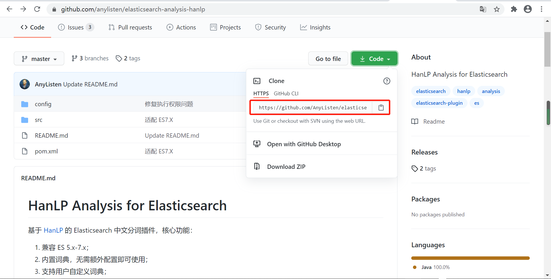View the 3 branches link

pyautogui.click(x=90, y=58)
